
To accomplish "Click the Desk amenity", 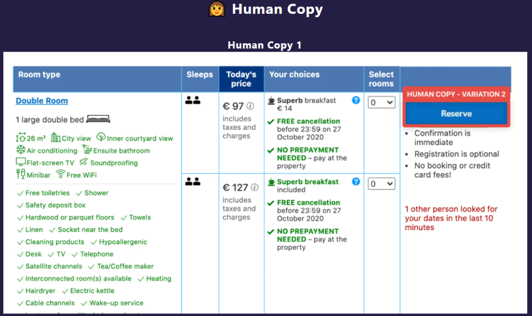I will pos(33,254).
